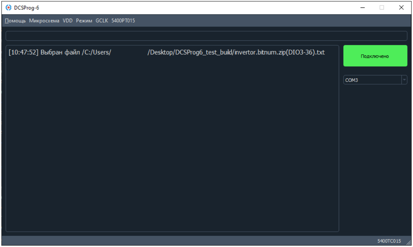Screen dimensions: 413x247
Task: Click the disabled maximize window button
Action: 382,7
